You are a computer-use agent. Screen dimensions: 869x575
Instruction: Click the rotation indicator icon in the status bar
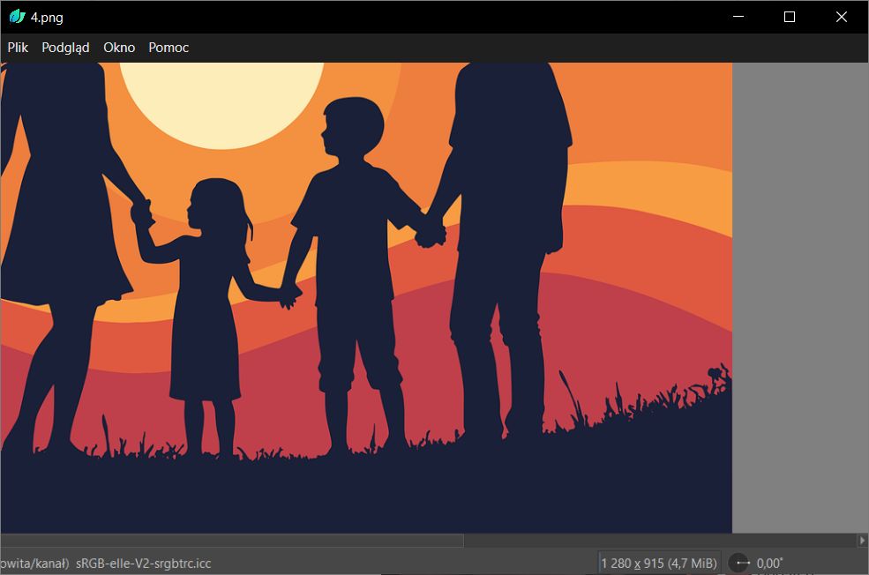(x=738, y=562)
